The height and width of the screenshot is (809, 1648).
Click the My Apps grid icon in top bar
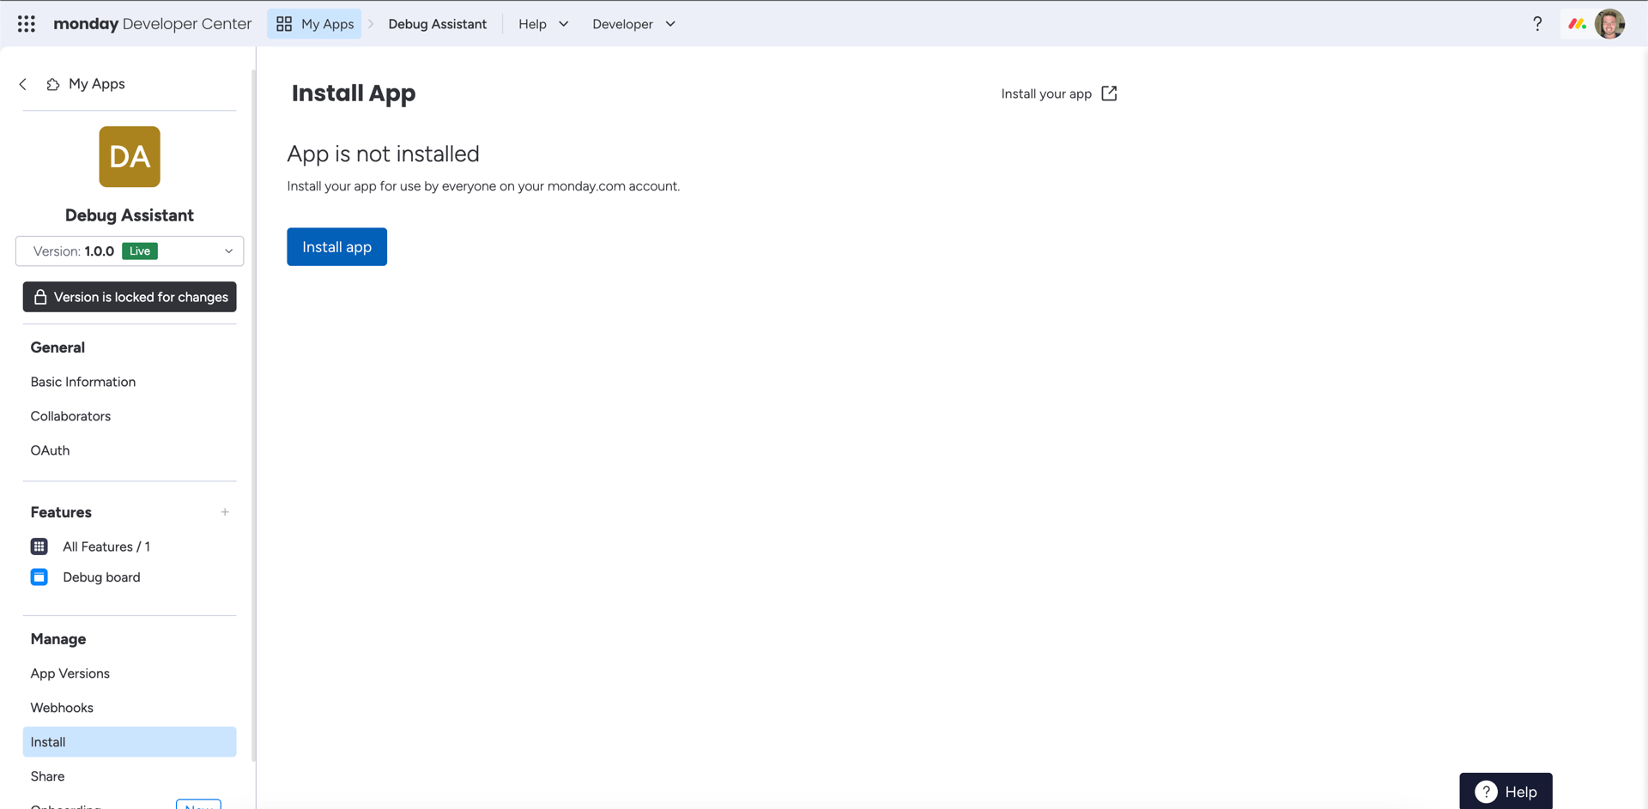click(x=284, y=24)
